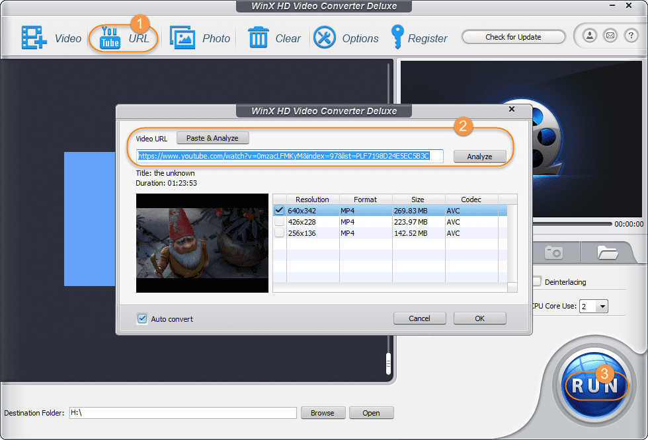Click the Register toolbar label
Viewport: 648px width, 440px height.
coord(427,38)
